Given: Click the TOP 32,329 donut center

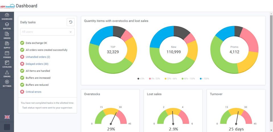Looking at the screenshot, I should [x=113, y=50].
